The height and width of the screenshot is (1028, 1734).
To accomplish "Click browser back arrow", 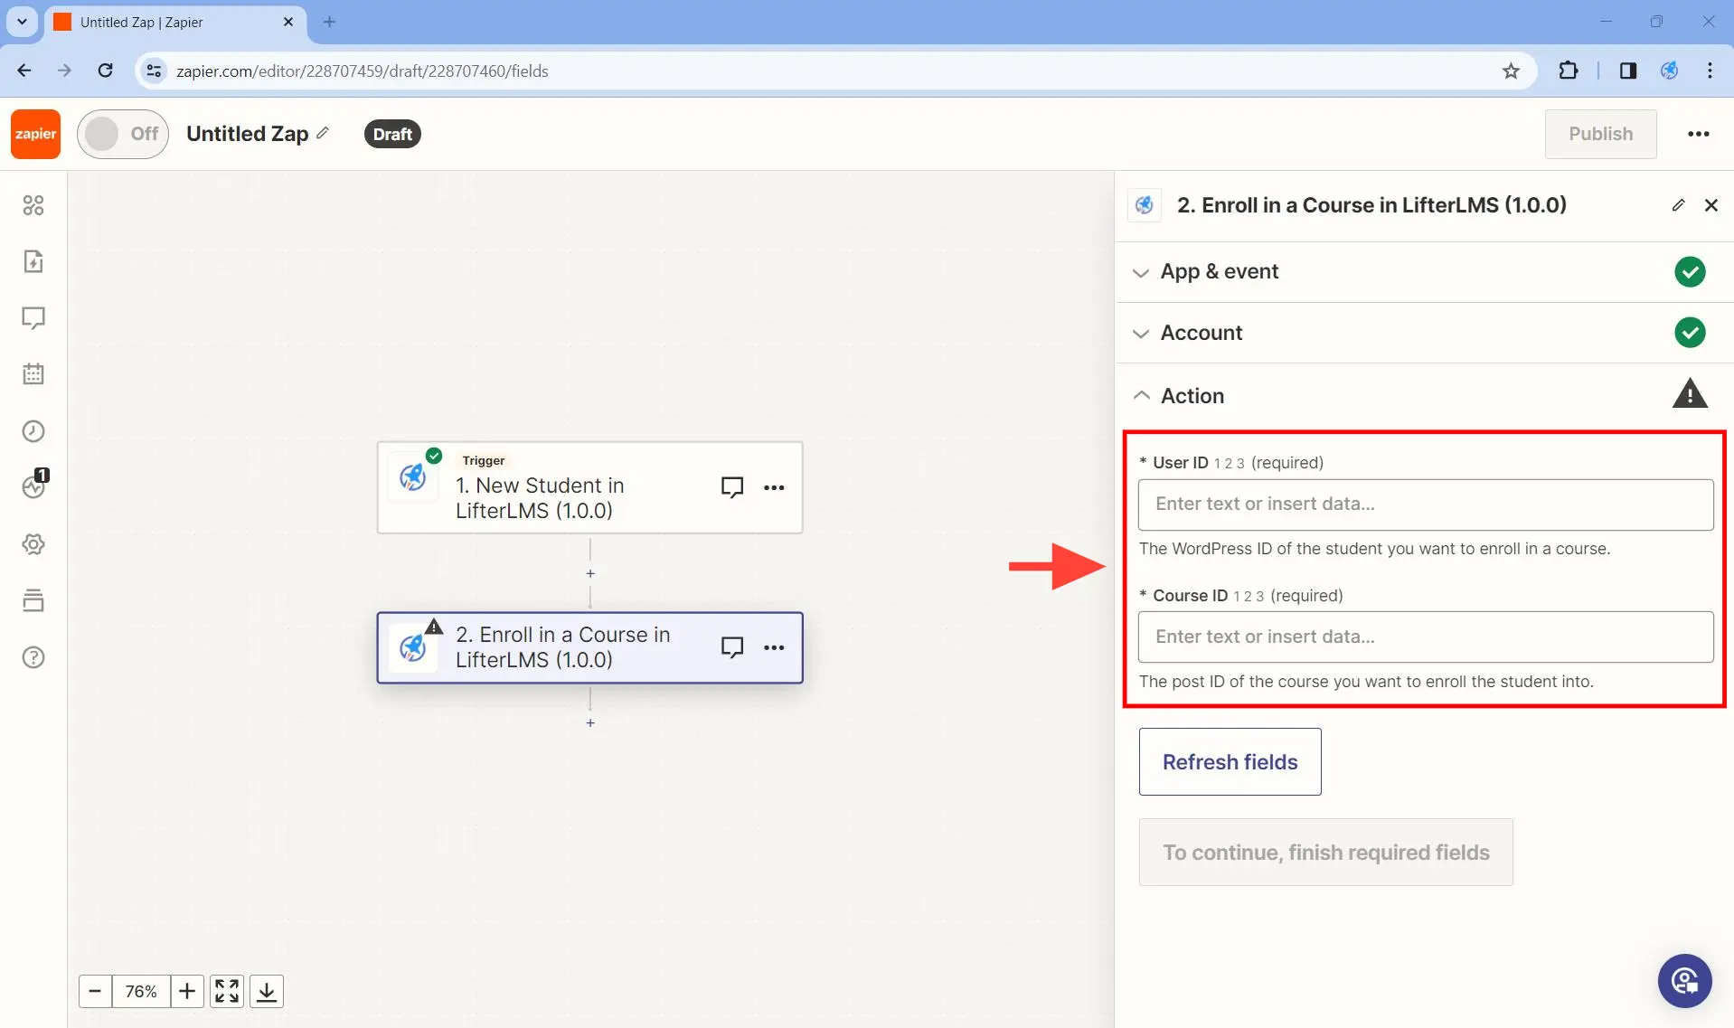I will tap(24, 71).
